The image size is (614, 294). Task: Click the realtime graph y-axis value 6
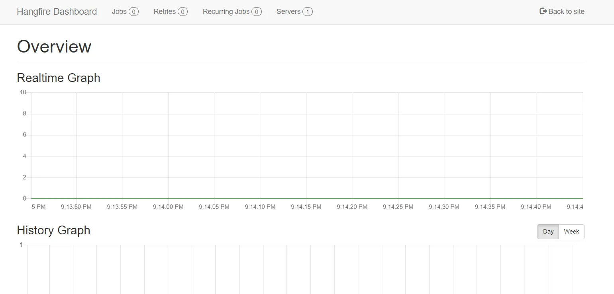click(25, 135)
